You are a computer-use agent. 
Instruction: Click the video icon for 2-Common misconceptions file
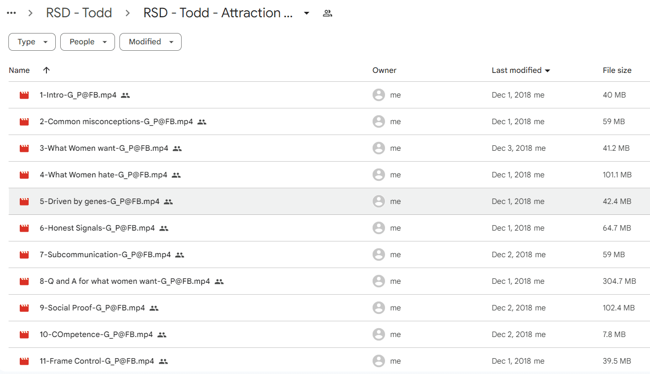coord(24,122)
